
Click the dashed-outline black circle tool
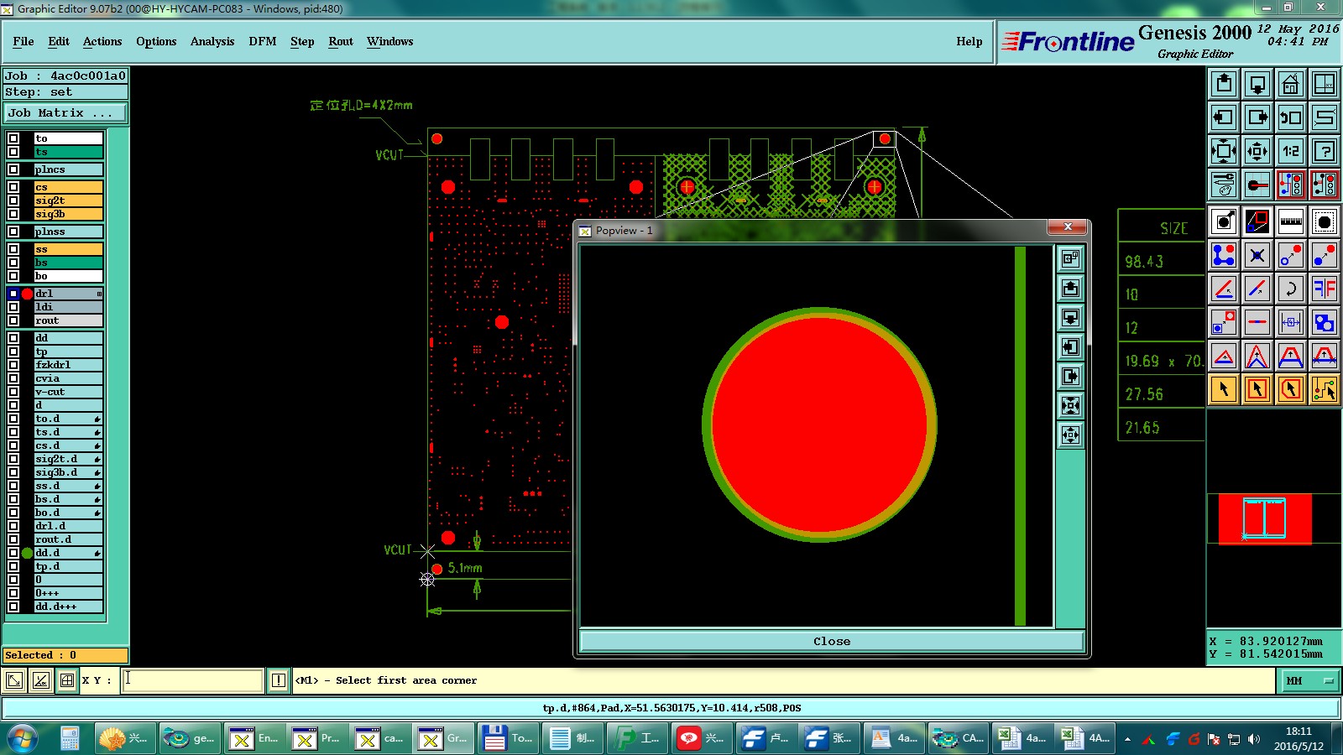click(x=1325, y=221)
